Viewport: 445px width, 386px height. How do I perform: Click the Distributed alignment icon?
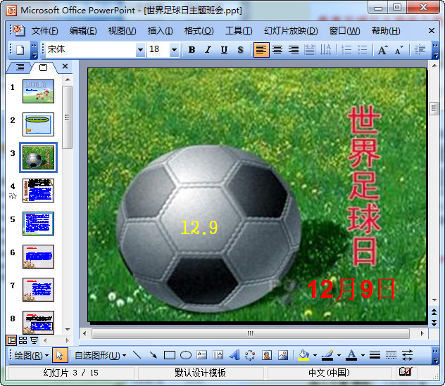(310, 50)
